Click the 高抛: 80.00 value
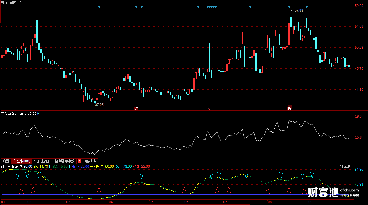This screenshot has width=368, height=205. [24, 167]
